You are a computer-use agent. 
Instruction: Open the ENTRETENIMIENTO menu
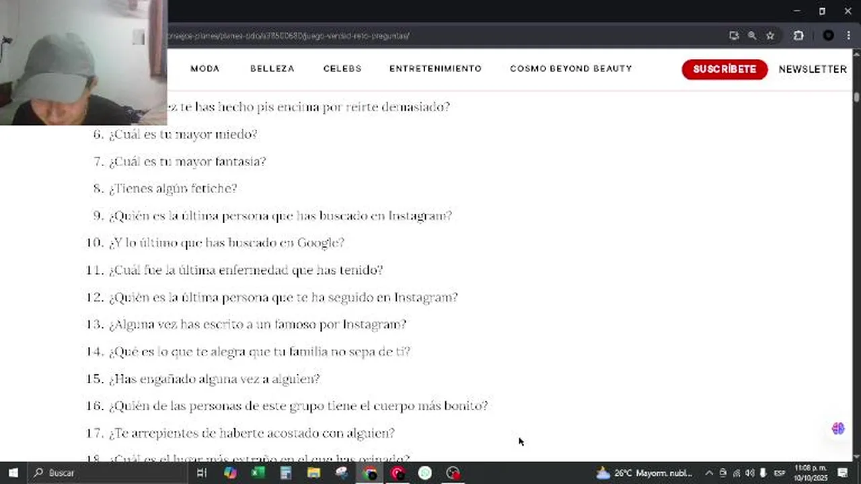point(435,69)
